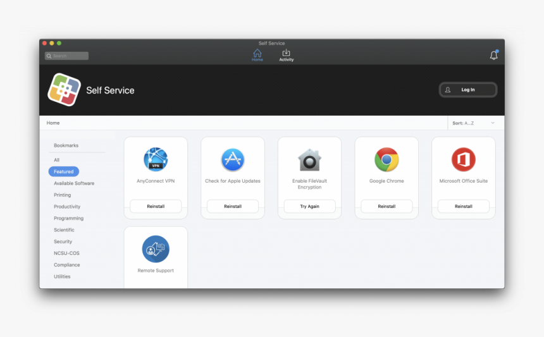Click inside the Search field
The width and height of the screenshot is (544, 337).
(x=66, y=56)
